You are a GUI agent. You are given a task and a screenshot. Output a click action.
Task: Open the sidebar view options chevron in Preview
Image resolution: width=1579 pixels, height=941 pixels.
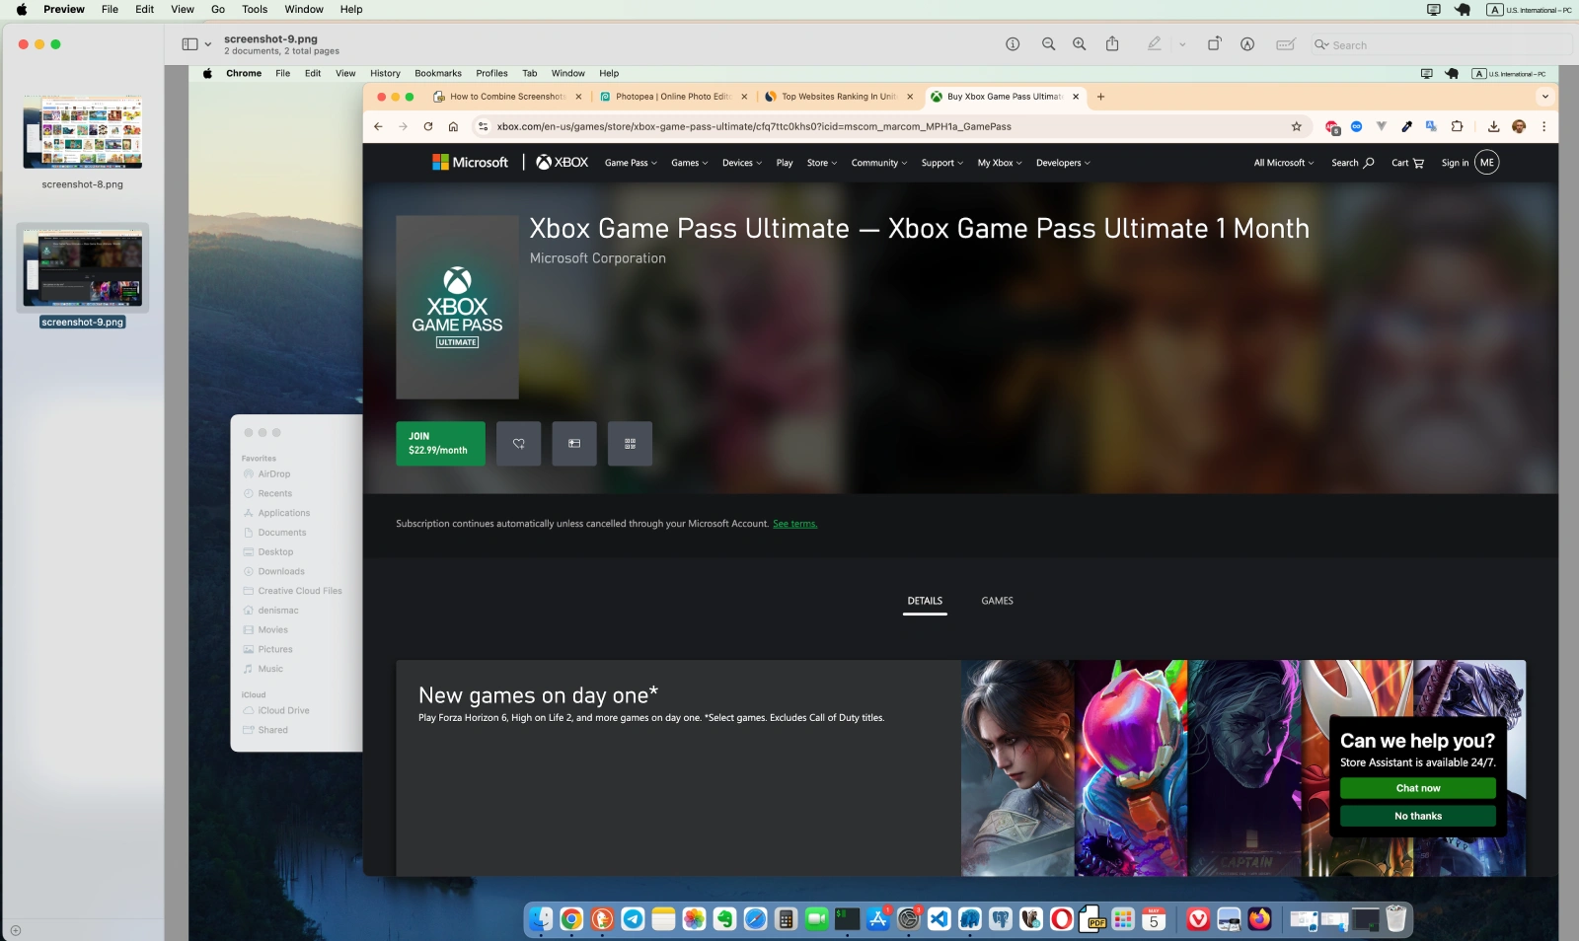[x=208, y=44]
